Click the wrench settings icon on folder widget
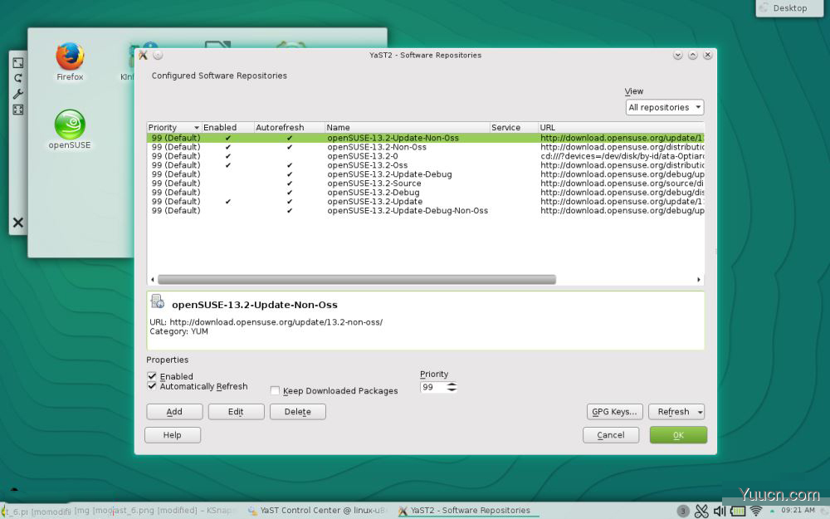830x519 pixels. (x=18, y=94)
